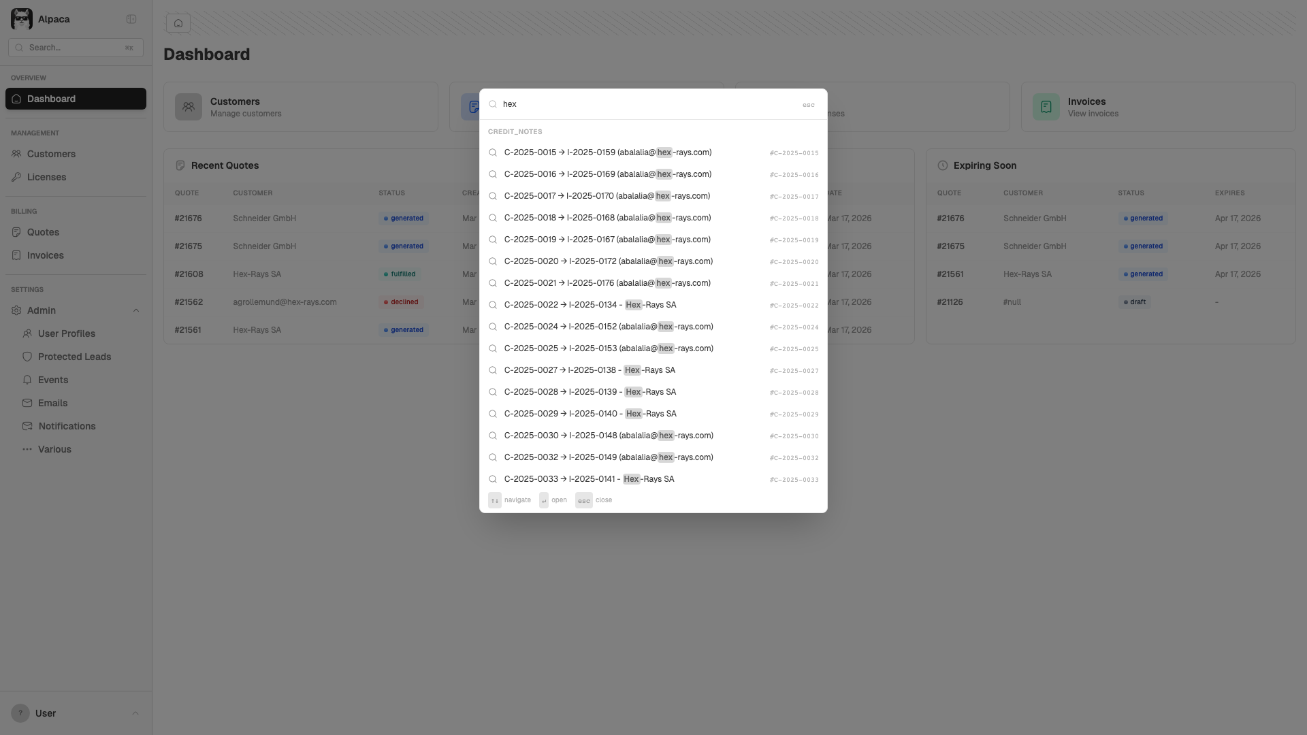This screenshot has width=1307, height=735.
Task: Toggle the sidebar collapse icon
Action: [131, 19]
